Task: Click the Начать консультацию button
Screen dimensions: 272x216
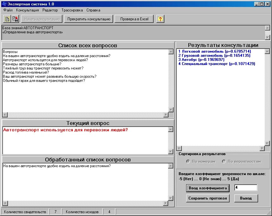Action: (42, 19)
